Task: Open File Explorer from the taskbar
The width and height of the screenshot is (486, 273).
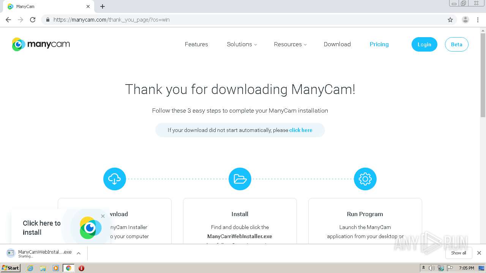Action: click(43, 268)
